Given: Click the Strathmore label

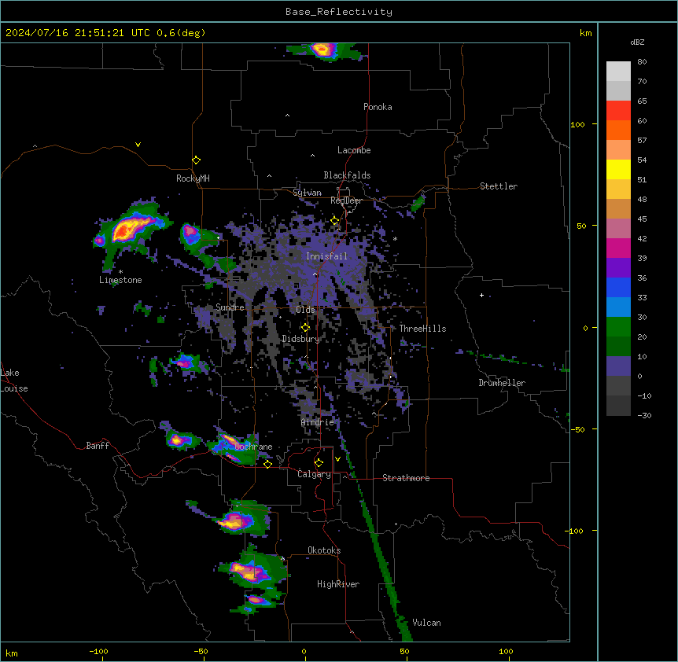Looking at the screenshot, I should point(406,478).
